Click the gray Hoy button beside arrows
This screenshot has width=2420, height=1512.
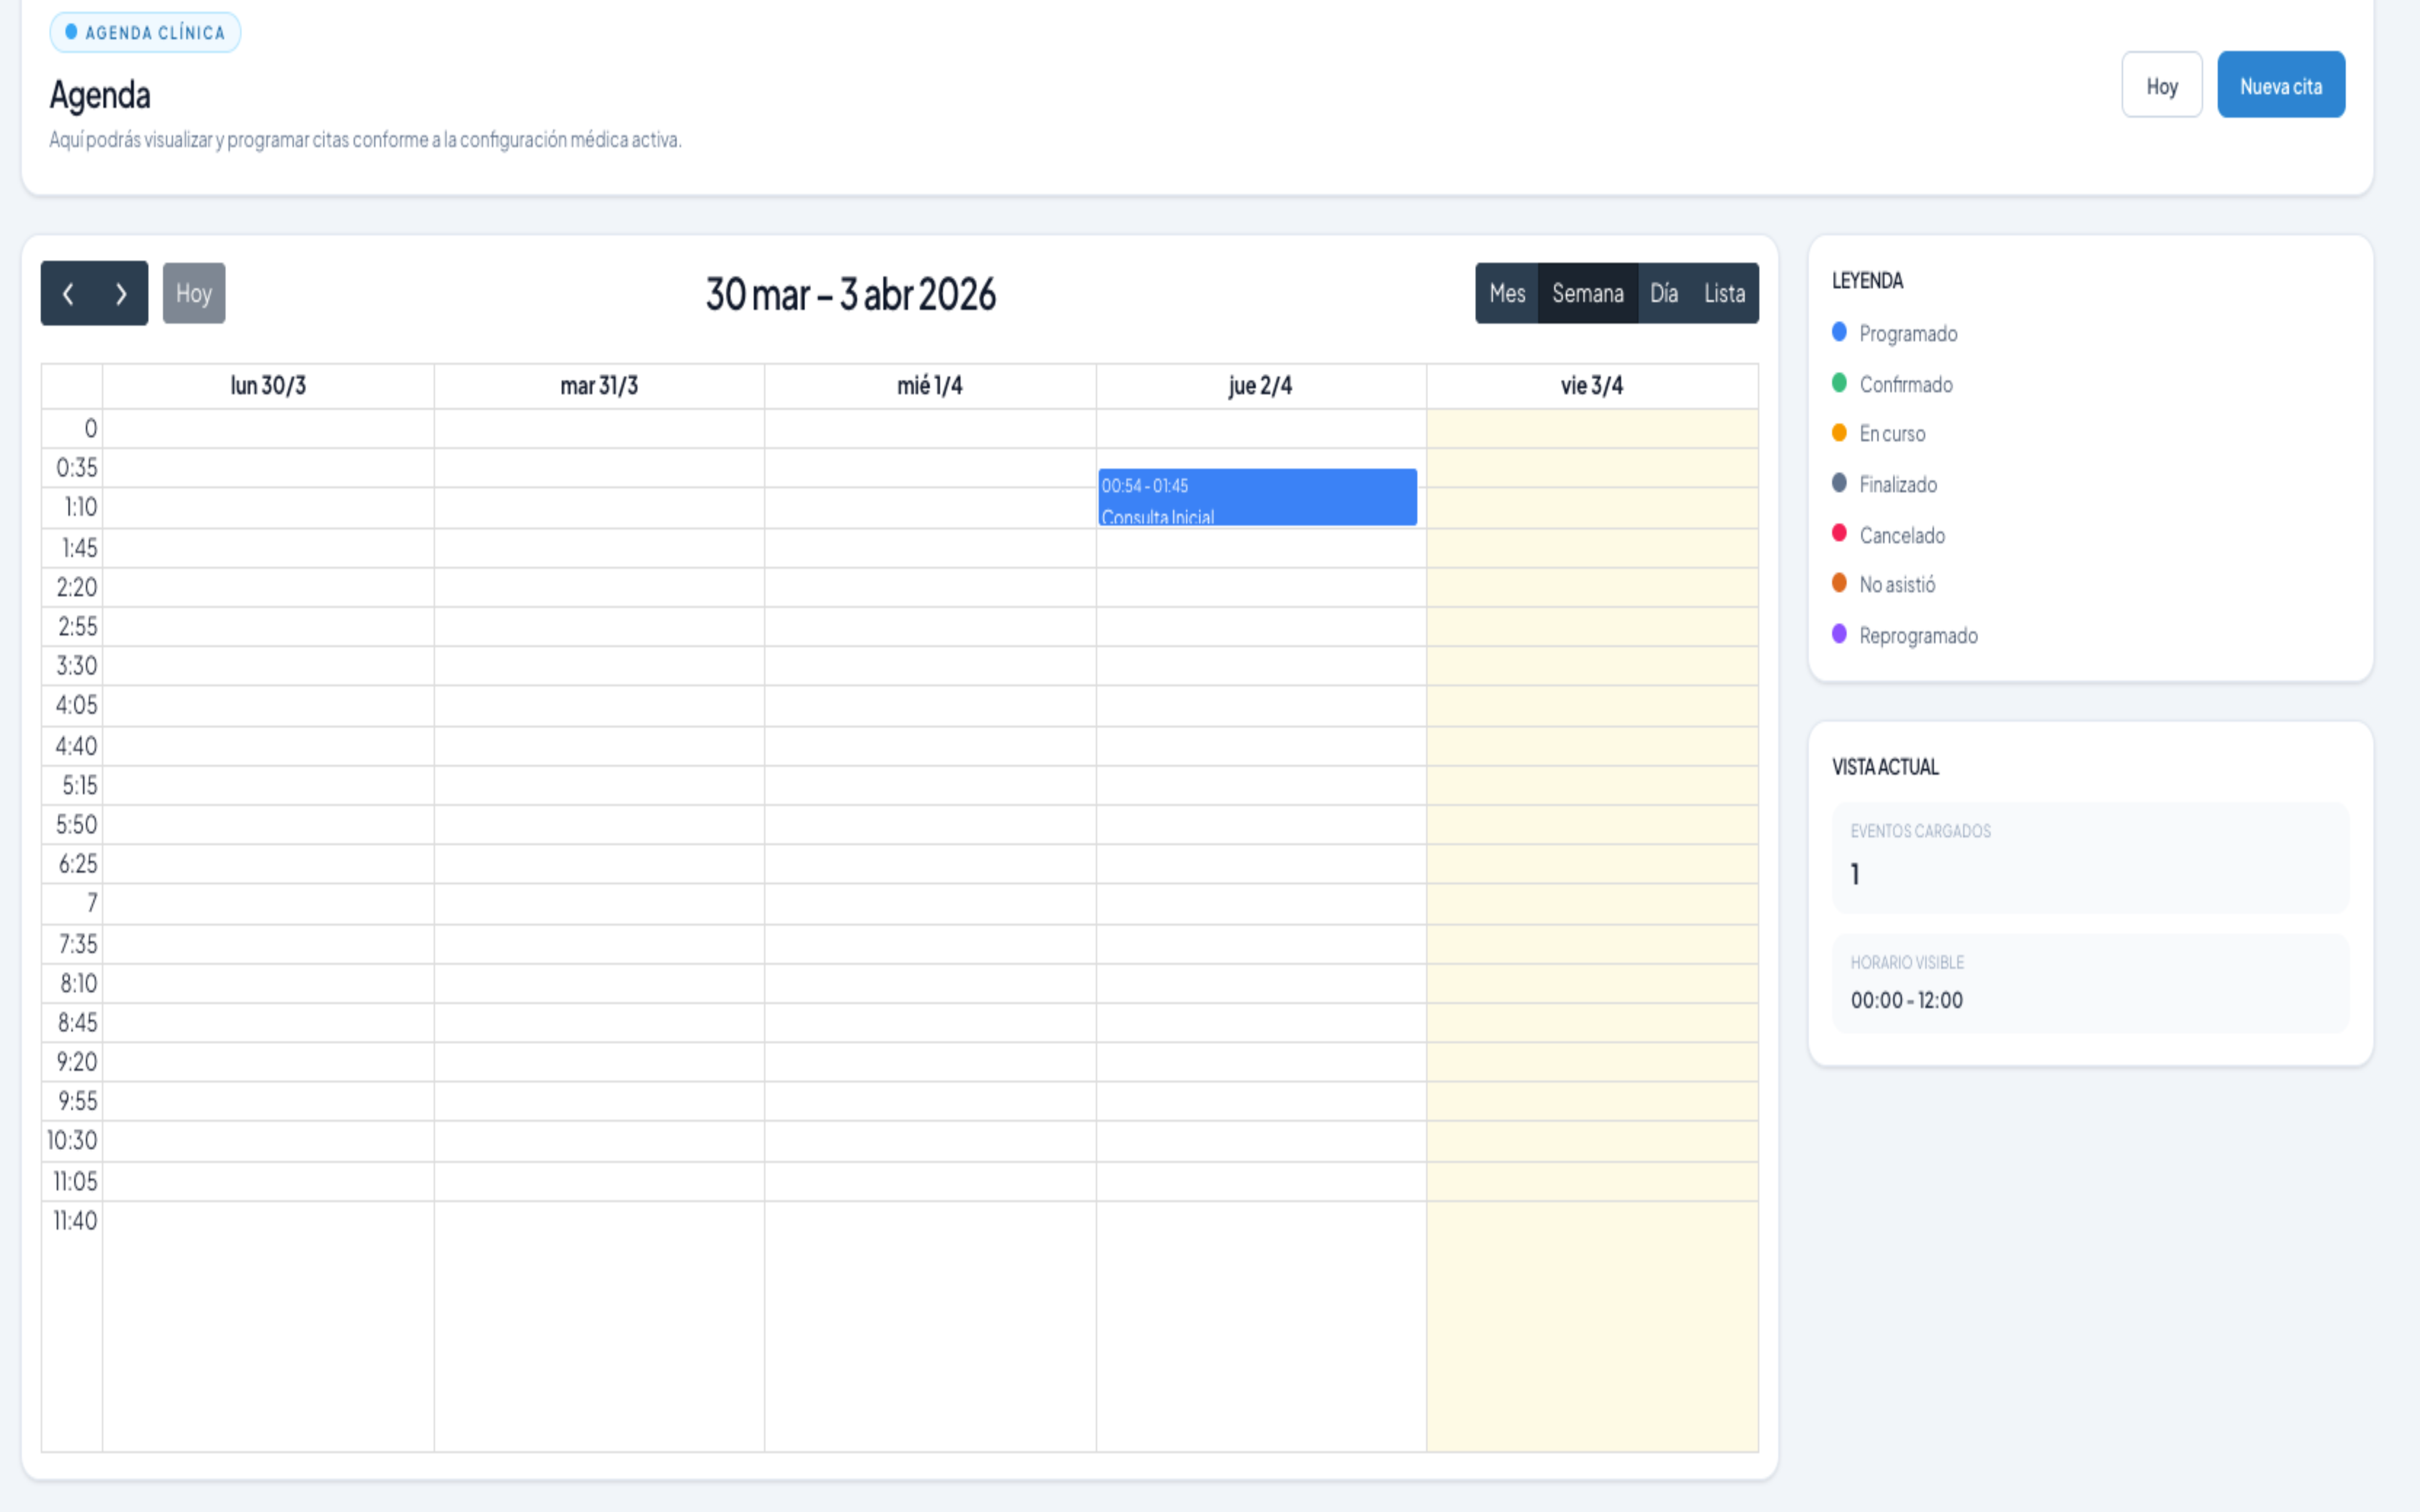point(194,293)
